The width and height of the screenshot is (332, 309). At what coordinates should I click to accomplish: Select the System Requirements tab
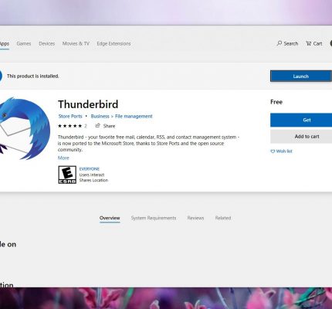[x=154, y=218]
